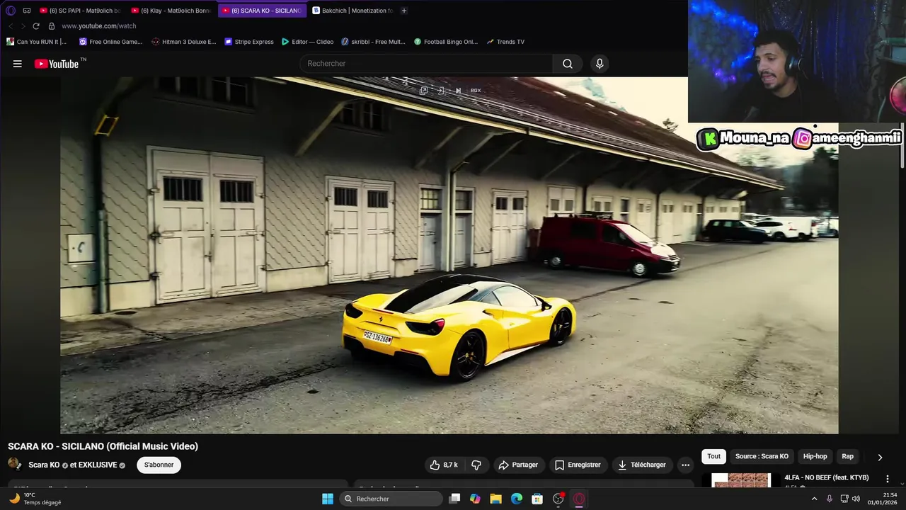This screenshot has height=510, width=906.
Task: Click the www.youtube.com/watch address bar
Action: pos(99,26)
